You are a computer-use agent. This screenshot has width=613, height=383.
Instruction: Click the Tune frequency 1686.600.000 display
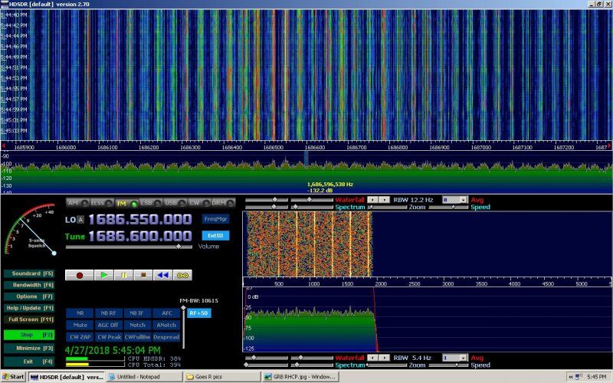click(140, 236)
